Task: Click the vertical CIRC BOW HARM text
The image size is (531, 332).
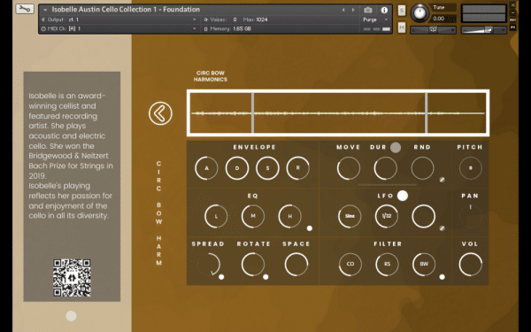Action: coord(158,213)
